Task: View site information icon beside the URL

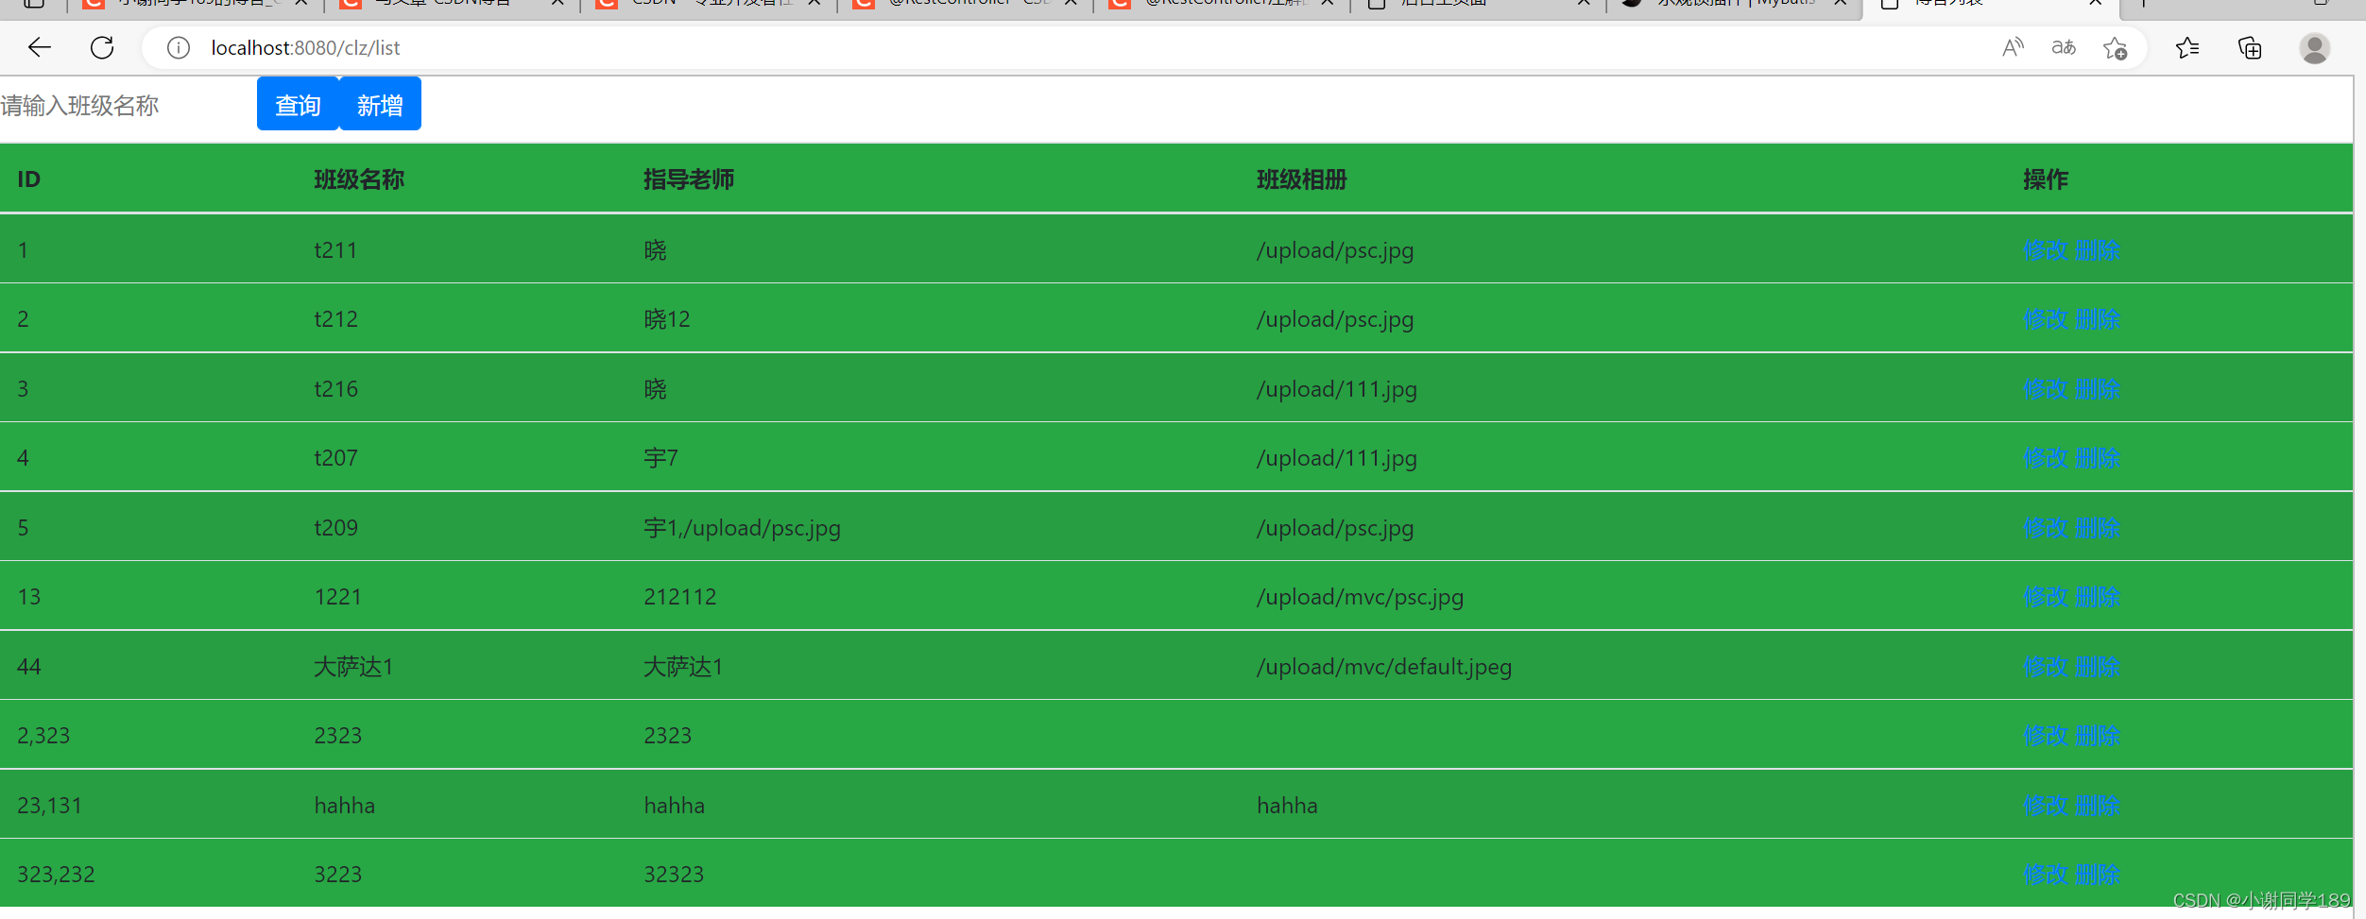Action: [179, 47]
